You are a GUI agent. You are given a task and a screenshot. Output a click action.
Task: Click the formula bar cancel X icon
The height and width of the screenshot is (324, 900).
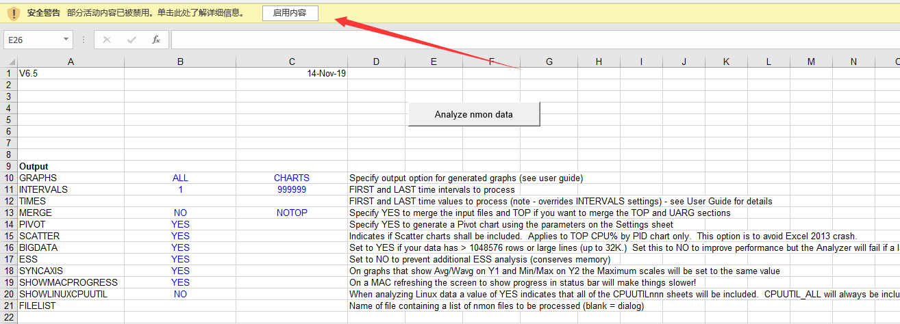click(106, 40)
